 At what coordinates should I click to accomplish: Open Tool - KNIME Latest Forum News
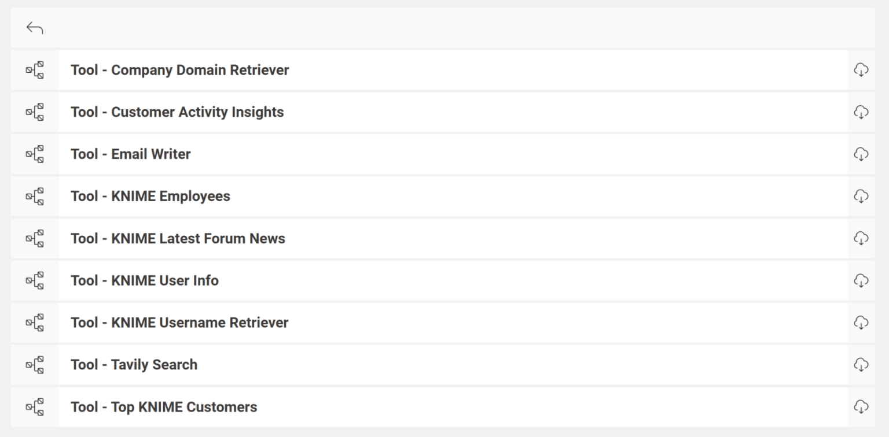coord(178,238)
